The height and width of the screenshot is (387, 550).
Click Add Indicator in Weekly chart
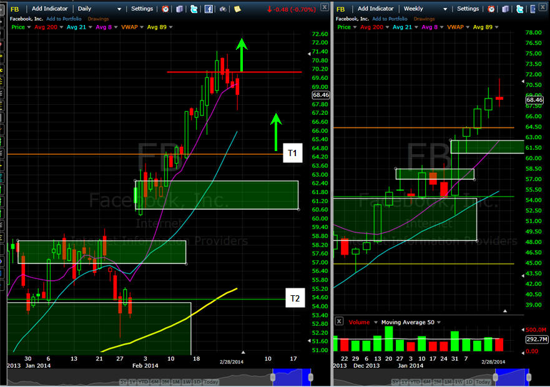[x=375, y=8]
